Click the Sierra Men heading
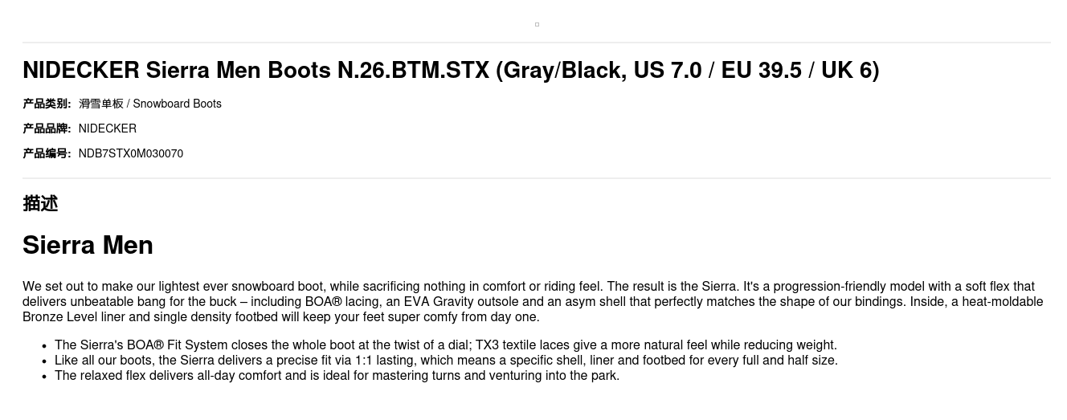Screen dimensions: 1067x420 coord(88,245)
